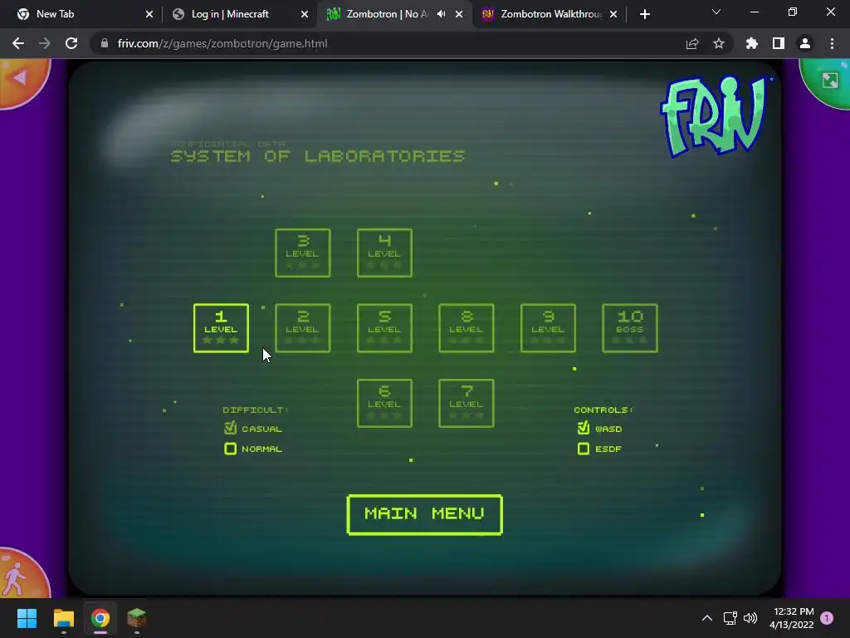Open the clock and date
The width and height of the screenshot is (850, 638).
click(x=791, y=618)
